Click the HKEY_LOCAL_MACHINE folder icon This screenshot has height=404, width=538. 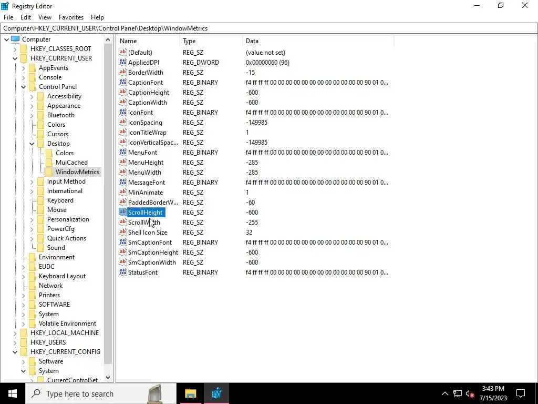click(24, 332)
